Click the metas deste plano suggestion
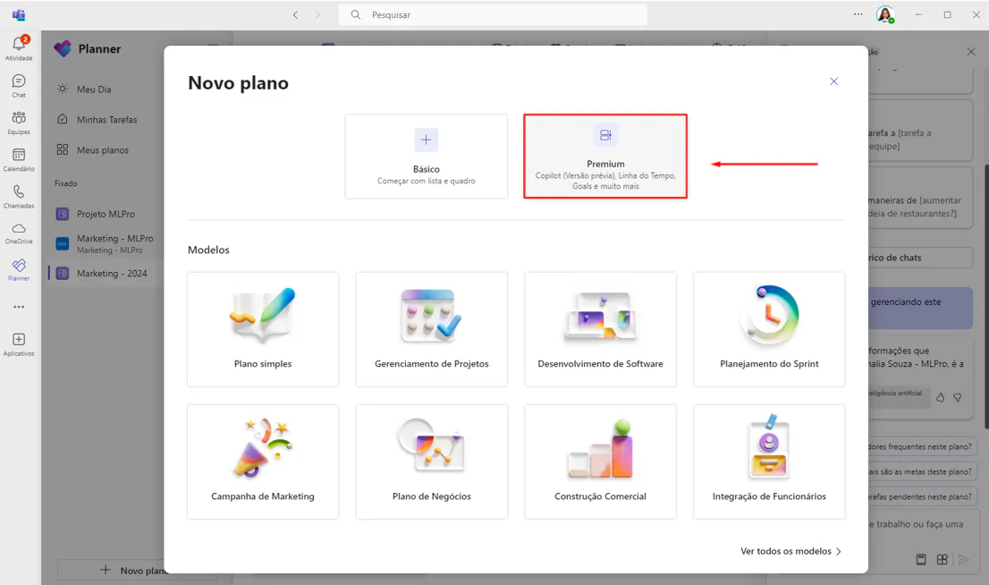Screen dimensions: 989x585 pyautogui.click(x=922, y=471)
